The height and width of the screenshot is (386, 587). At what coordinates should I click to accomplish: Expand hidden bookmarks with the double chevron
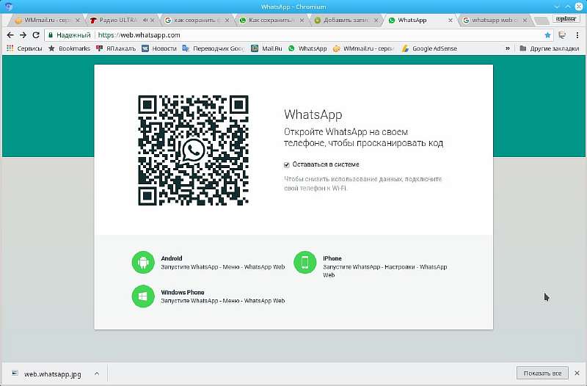point(508,48)
